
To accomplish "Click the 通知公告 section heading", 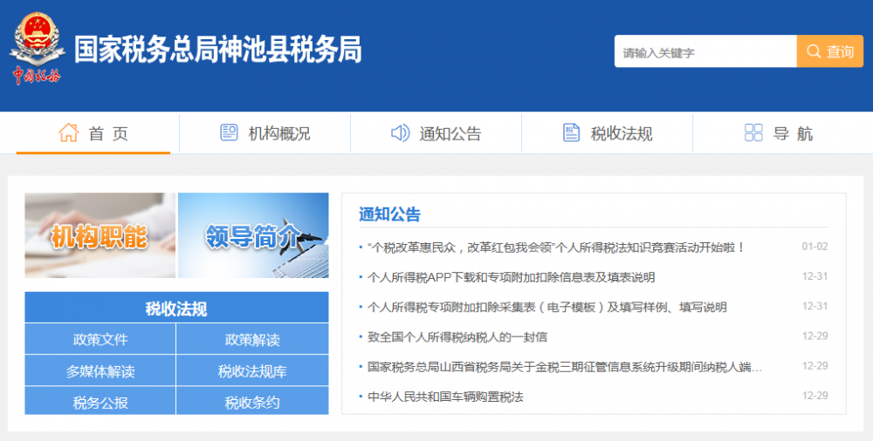I will (389, 214).
